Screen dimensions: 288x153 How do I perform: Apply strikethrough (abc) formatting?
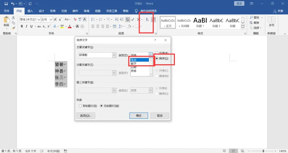(39, 26)
